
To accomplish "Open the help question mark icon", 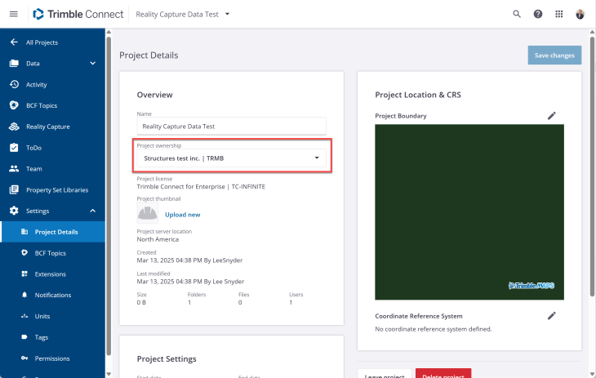I will tap(538, 14).
